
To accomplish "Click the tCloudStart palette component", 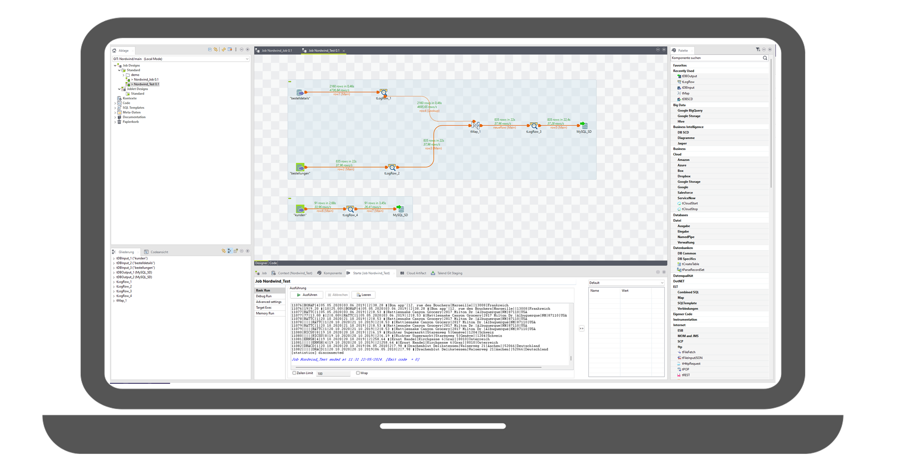I will (688, 203).
